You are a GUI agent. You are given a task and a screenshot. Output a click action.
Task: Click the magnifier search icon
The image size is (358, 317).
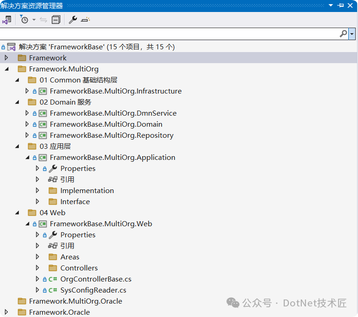point(343,34)
